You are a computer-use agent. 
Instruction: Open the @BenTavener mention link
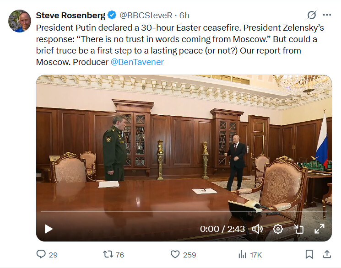tap(137, 62)
